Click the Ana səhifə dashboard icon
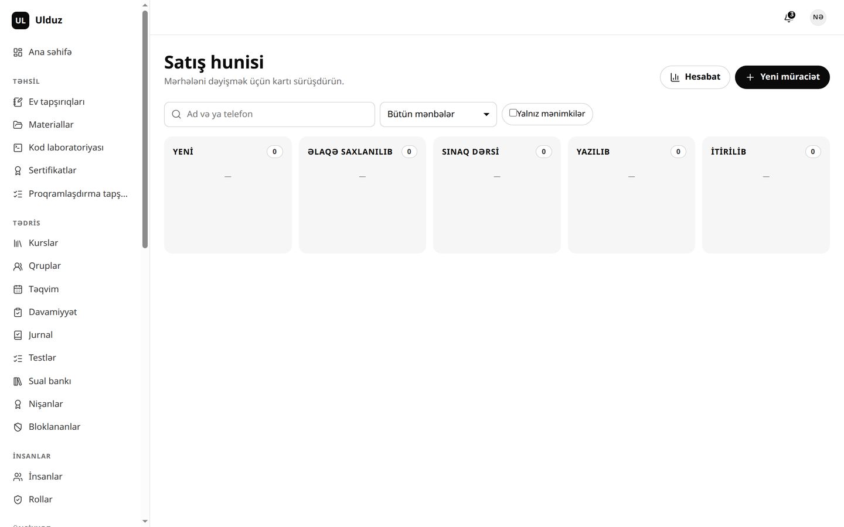The image size is (844, 527). click(18, 52)
